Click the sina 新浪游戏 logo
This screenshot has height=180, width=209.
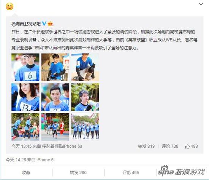(x=181, y=171)
